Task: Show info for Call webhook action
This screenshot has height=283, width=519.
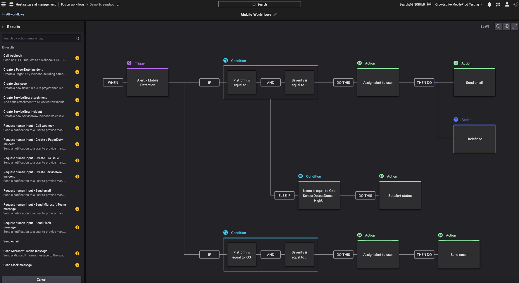Action: tap(77, 58)
